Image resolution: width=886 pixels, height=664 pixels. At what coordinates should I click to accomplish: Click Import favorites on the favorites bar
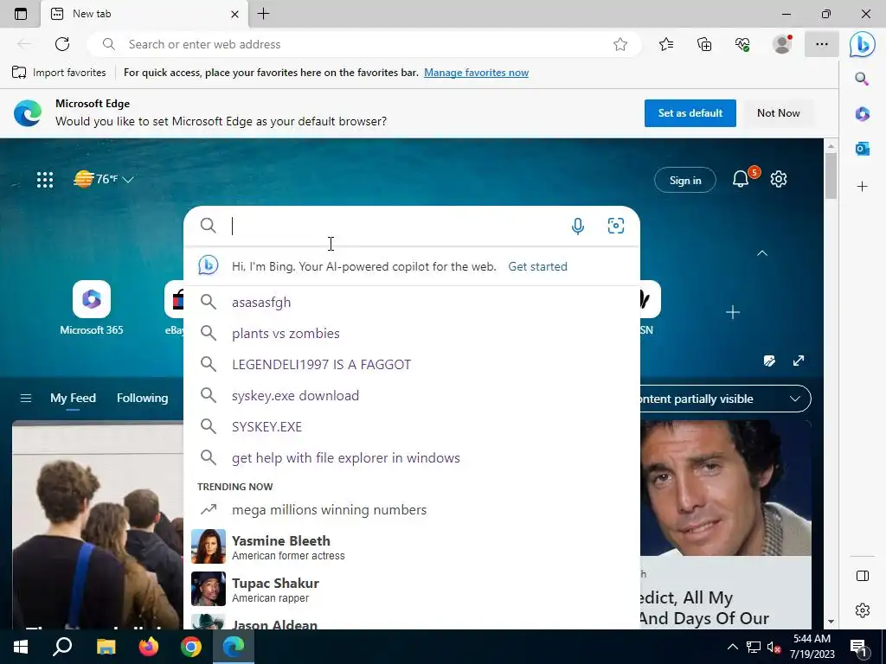59,73
